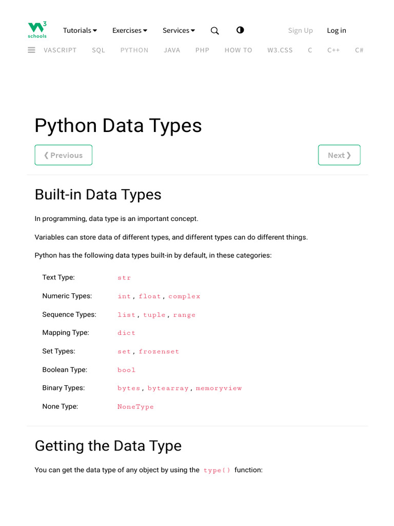Viewport: 394px width, 526px height.
Task: Toggle dark mode contrast icon
Action: point(240,30)
